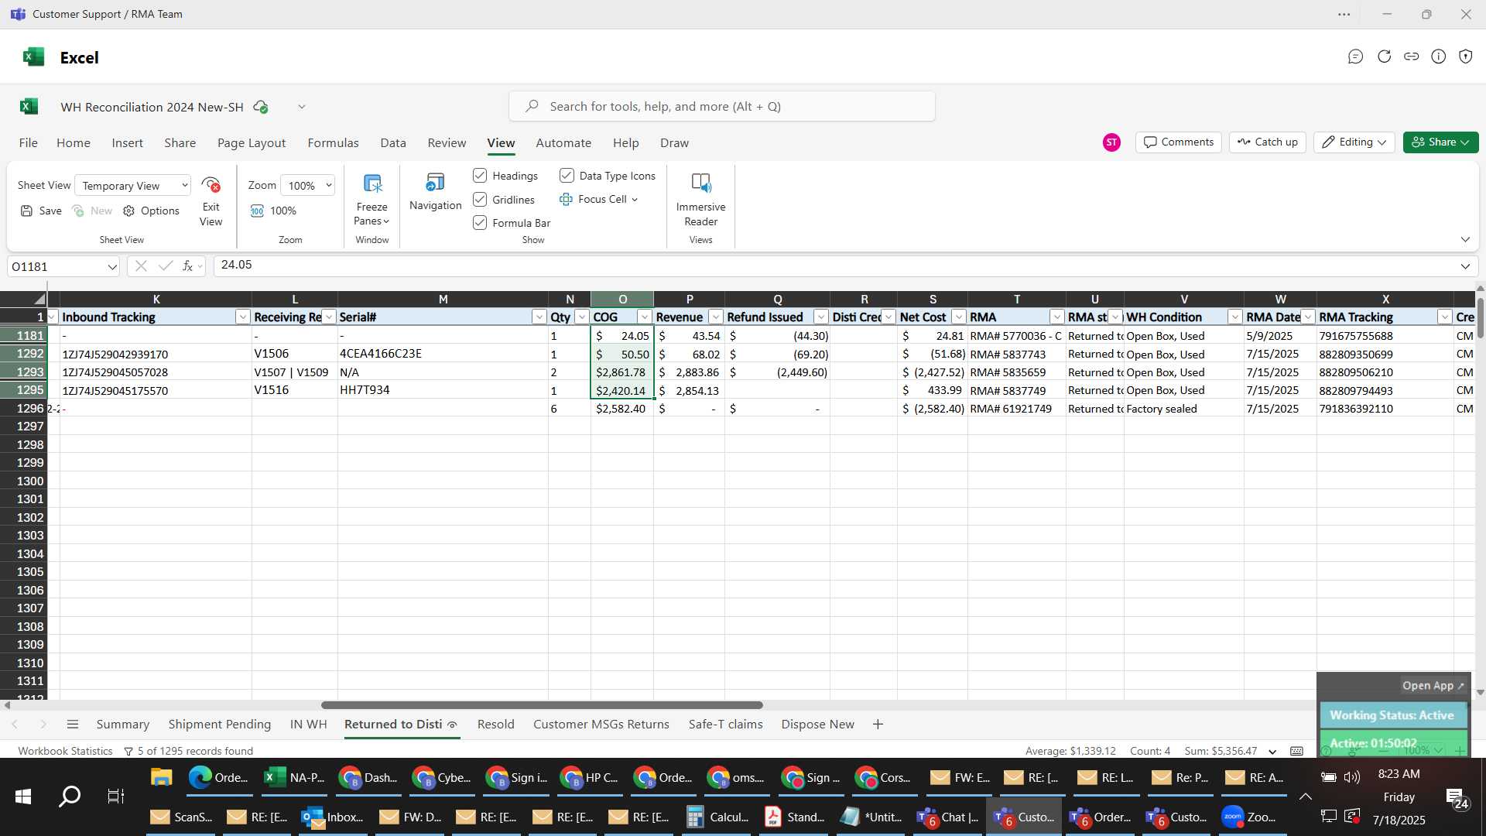Image resolution: width=1486 pixels, height=836 pixels.
Task: Click the Select All corner triangle
Action: coord(39,299)
